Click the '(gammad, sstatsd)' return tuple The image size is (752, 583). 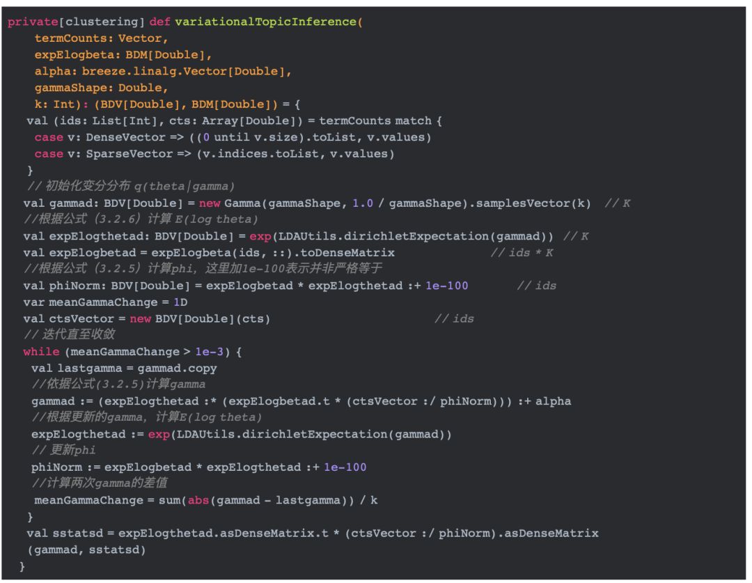point(86,550)
